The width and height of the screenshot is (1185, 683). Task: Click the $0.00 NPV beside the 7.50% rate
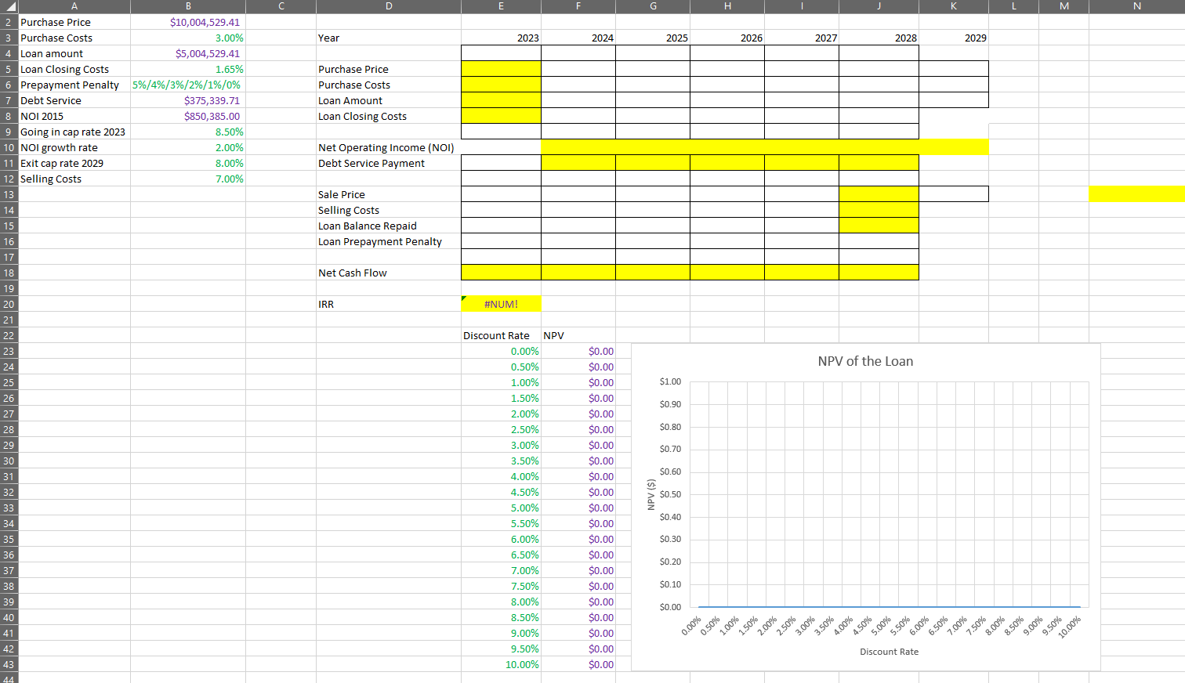pyautogui.click(x=578, y=586)
